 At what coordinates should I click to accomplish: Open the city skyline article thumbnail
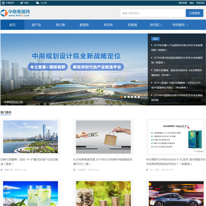(30, 137)
